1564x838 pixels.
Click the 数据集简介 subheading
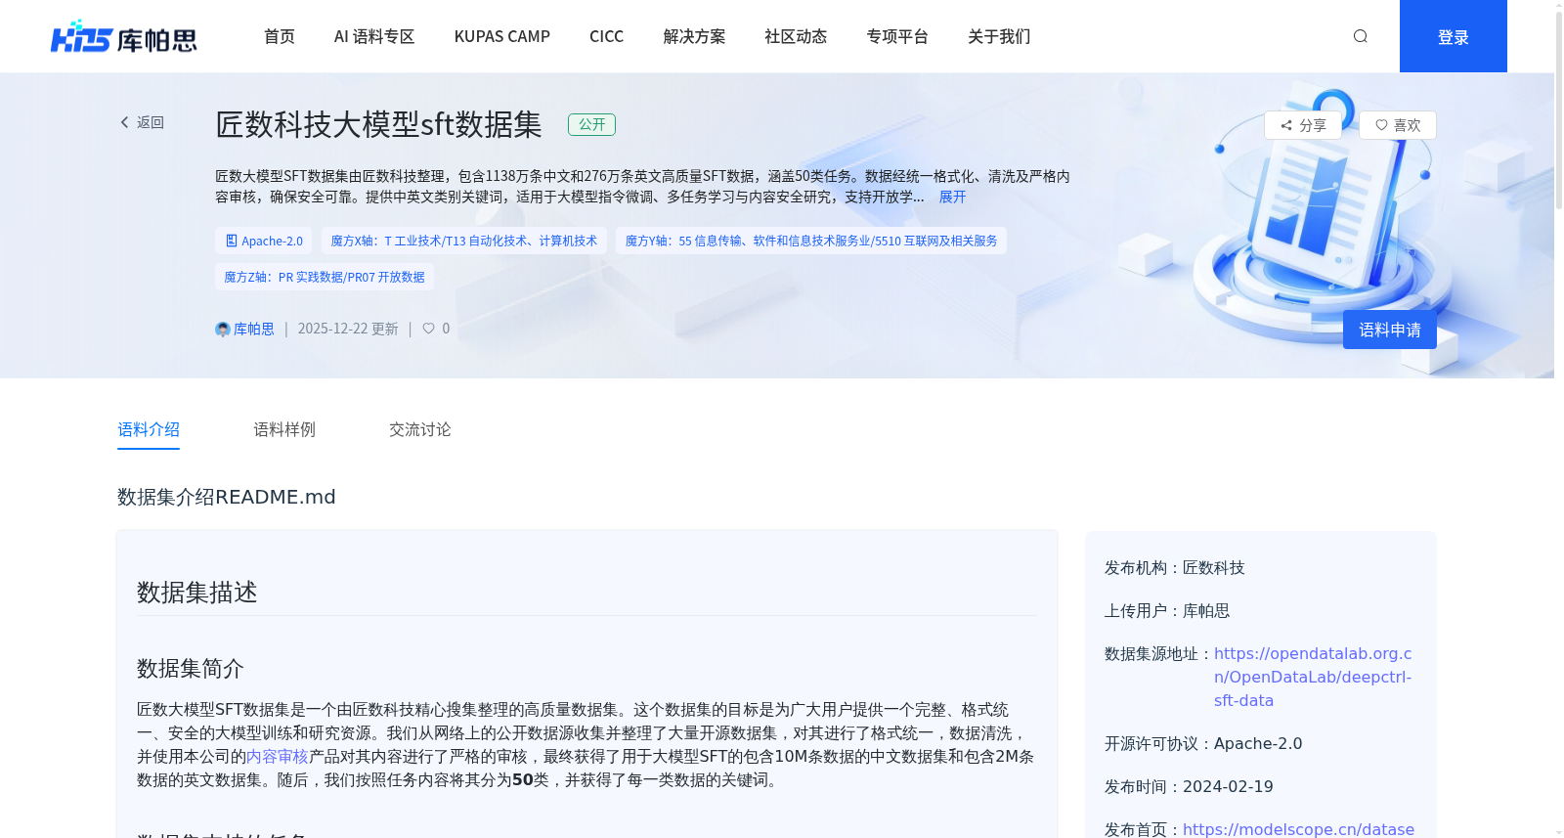click(x=191, y=669)
